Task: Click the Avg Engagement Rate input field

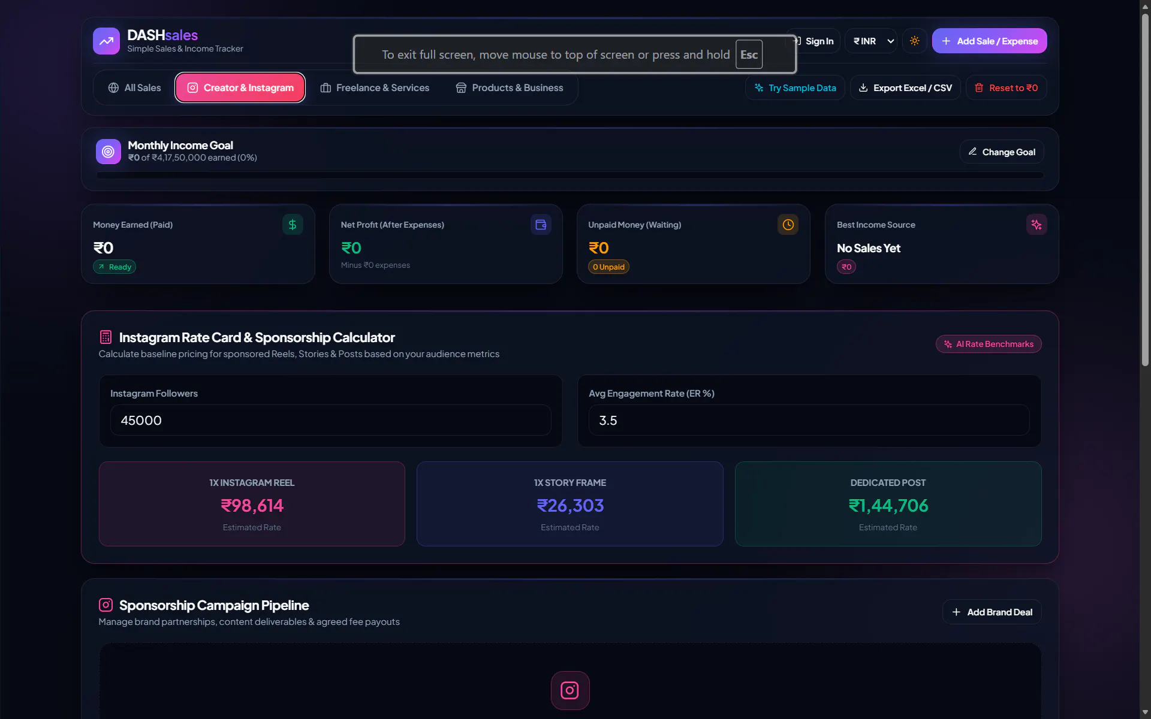Action: point(809,420)
